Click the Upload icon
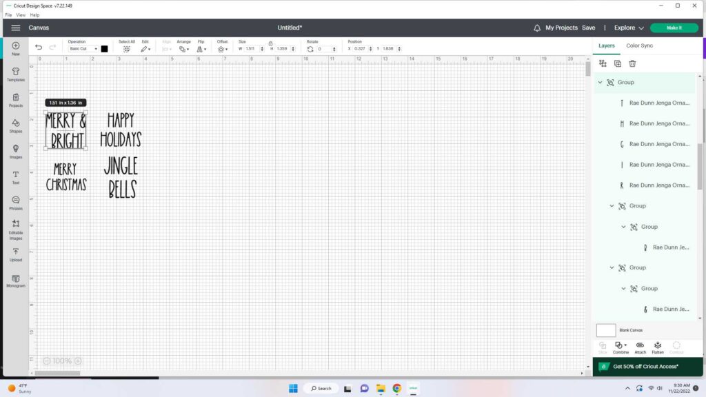 (16, 255)
